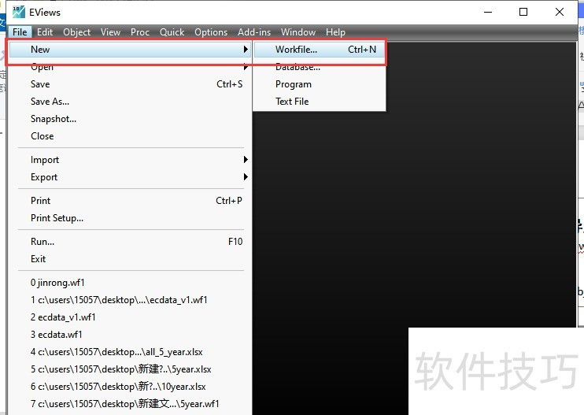Open recent file 7 5year.wf1
The image size is (584, 415).
click(x=129, y=404)
